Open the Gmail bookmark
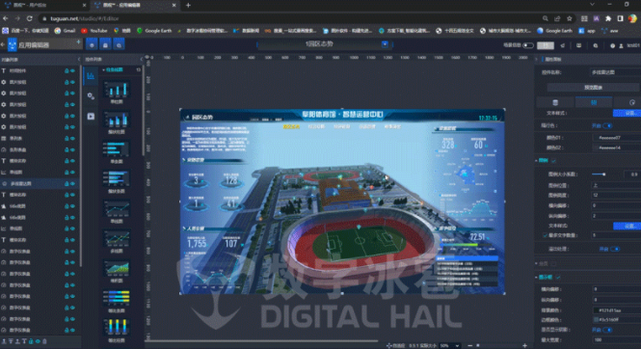Viewport: 641px width, 349px height. coord(65,31)
